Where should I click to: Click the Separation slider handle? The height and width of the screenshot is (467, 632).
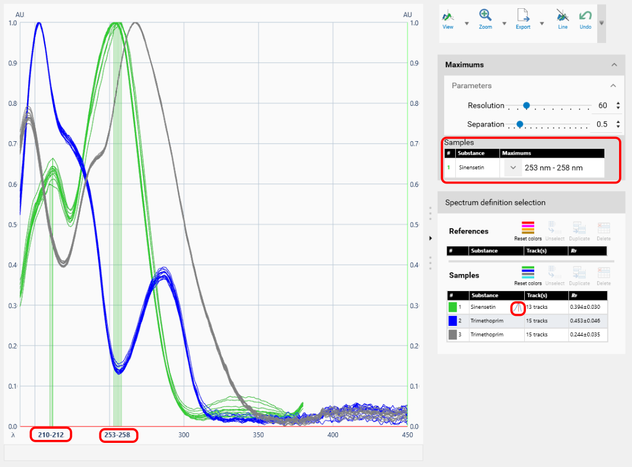pyautogui.click(x=520, y=124)
